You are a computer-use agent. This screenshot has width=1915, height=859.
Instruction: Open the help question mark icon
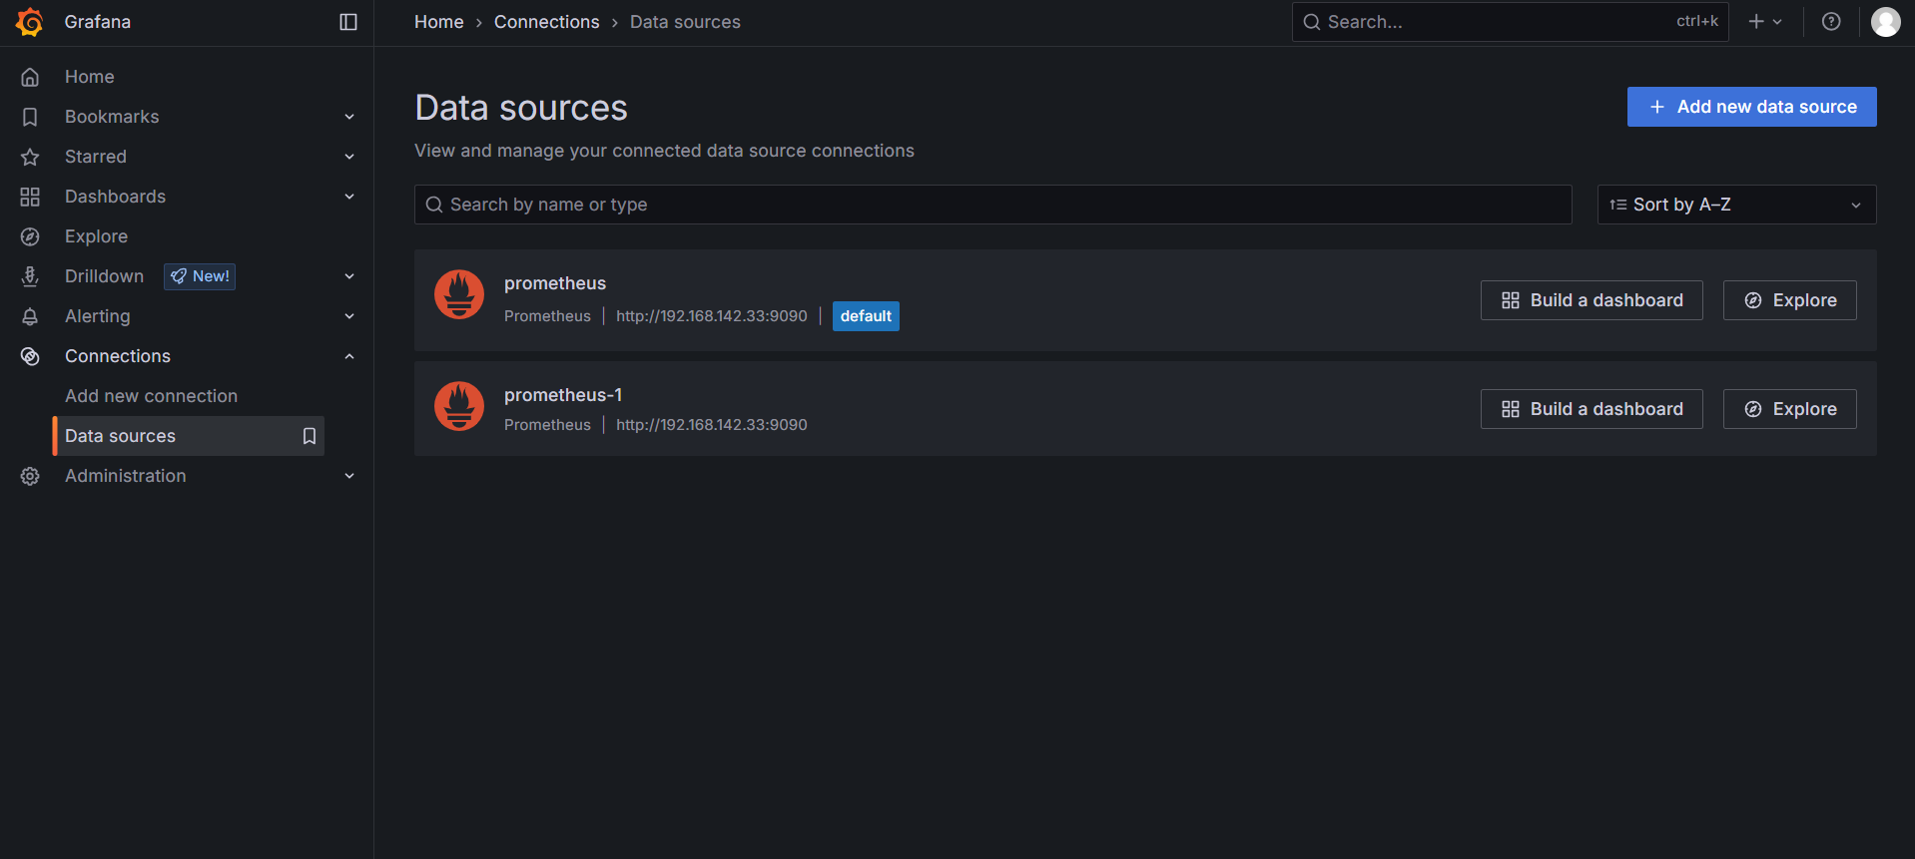[1831, 22]
